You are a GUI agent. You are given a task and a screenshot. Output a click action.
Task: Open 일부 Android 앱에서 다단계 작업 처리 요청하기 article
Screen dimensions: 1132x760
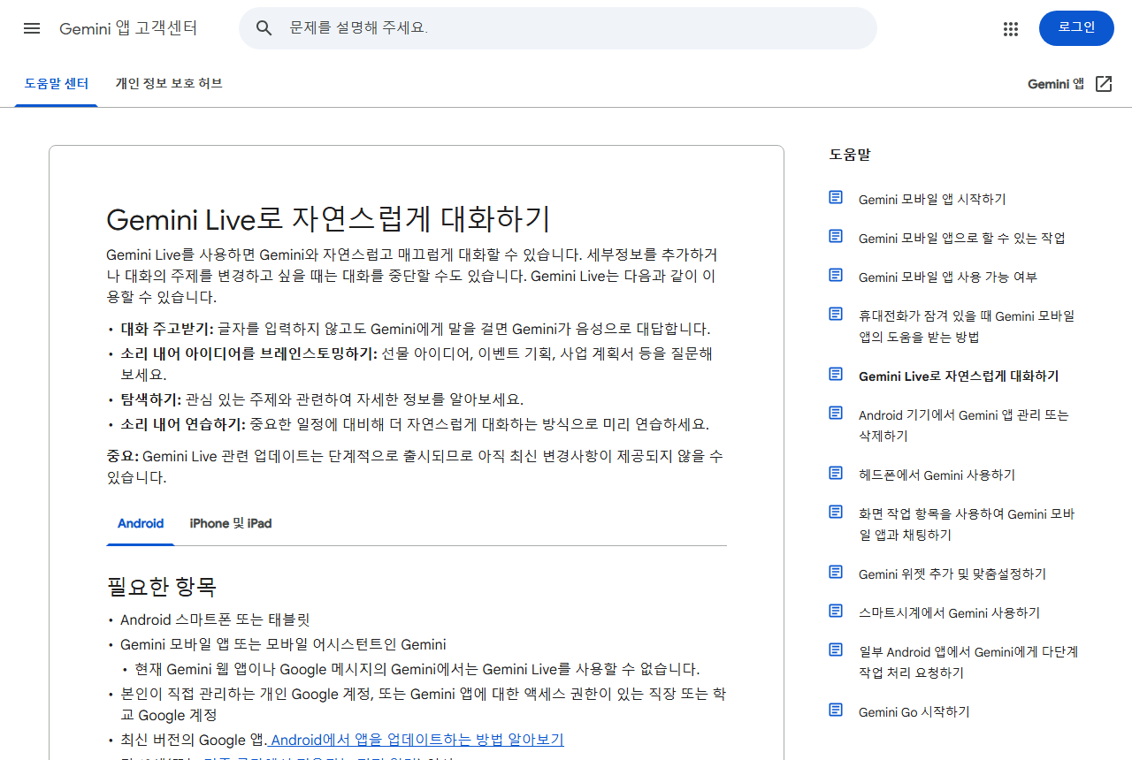coord(968,663)
